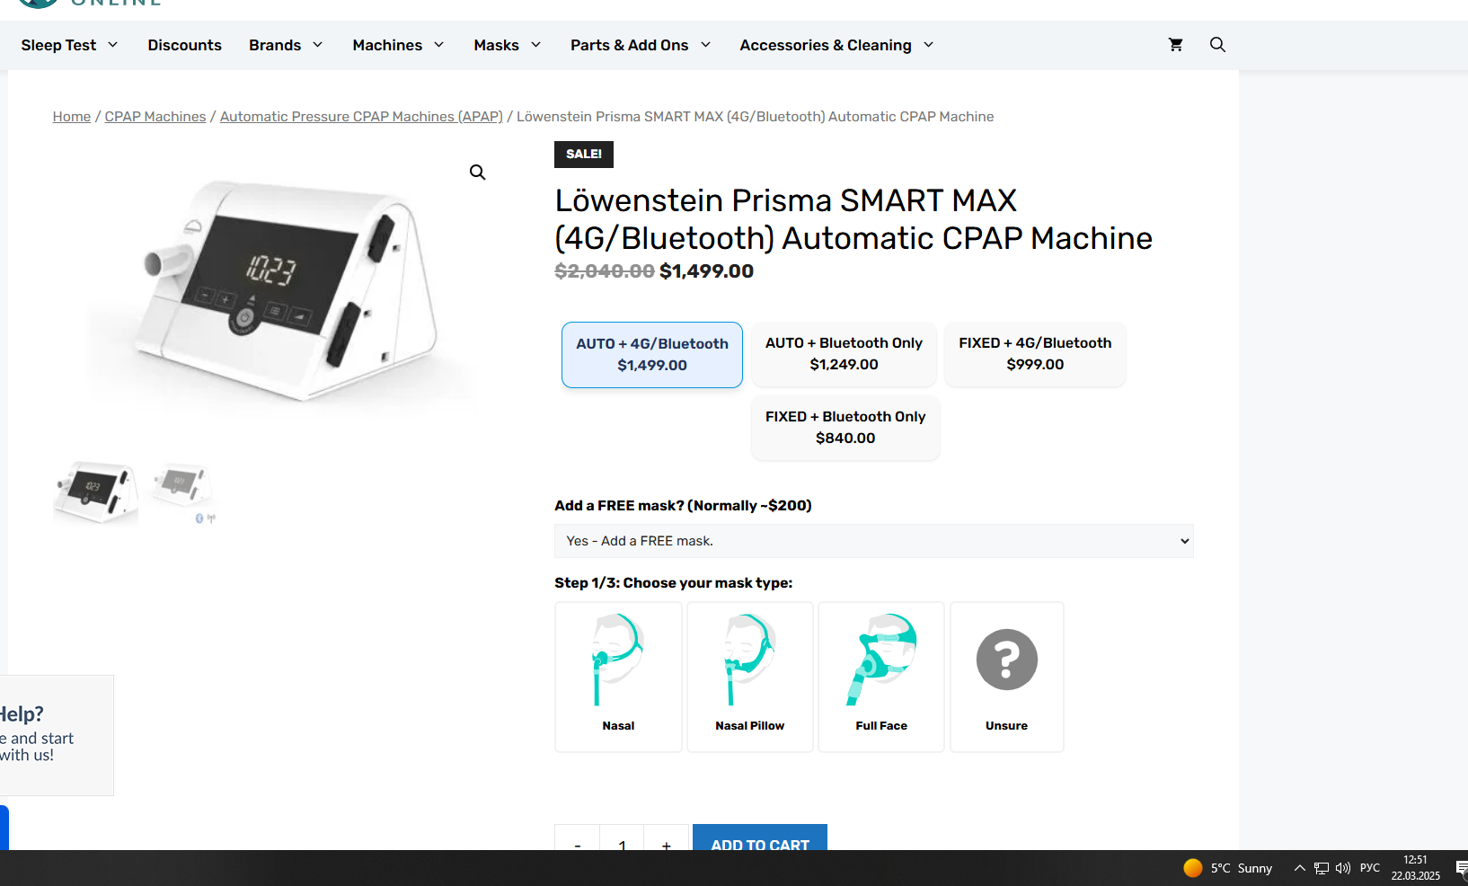Decrease quantity with minus button
1468x886 pixels.
click(578, 838)
